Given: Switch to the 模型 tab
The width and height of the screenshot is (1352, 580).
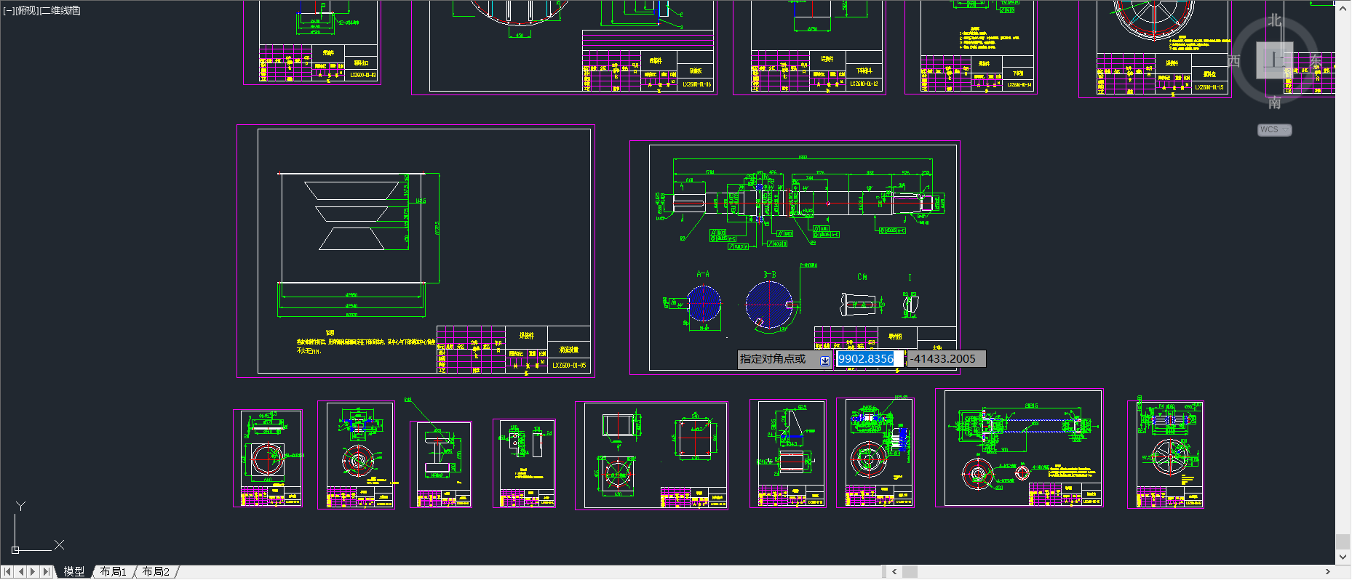Looking at the screenshot, I should (73, 572).
